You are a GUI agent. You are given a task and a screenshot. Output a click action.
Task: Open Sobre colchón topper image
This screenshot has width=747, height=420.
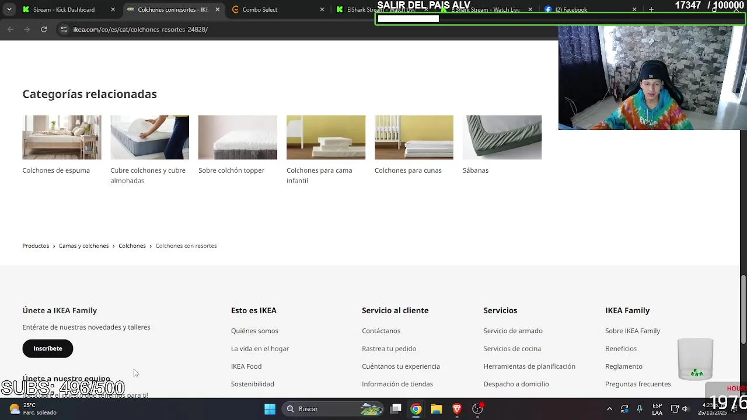[x=238, y=137]
